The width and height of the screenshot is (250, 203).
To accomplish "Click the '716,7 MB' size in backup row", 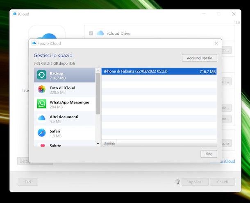I will point(208,72).
